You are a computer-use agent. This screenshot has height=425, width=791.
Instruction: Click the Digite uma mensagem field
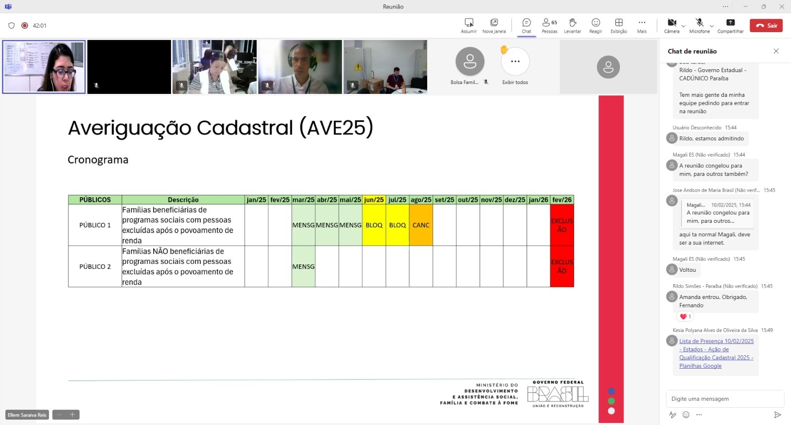coord(724,399)
